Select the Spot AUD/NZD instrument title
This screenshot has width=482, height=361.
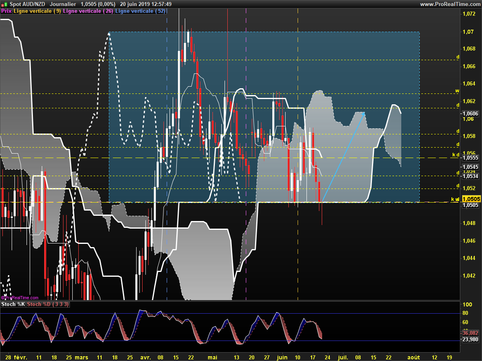27,4
